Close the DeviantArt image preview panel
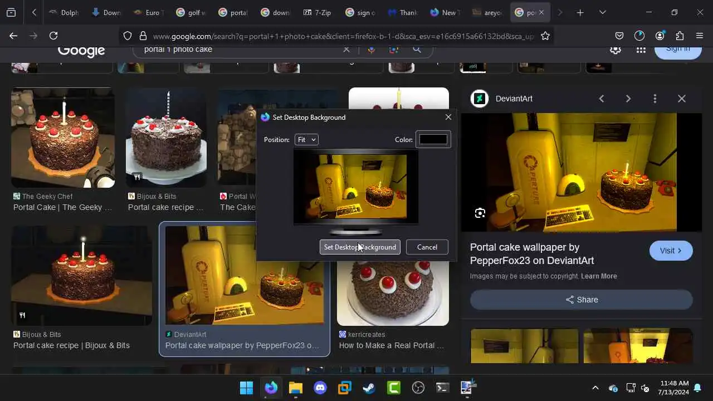 pos(682,99)
